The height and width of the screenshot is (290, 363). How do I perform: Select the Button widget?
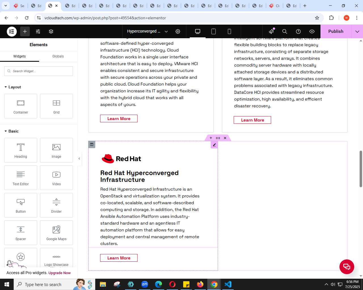(21, 205)
